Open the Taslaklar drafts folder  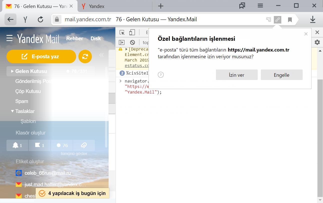click(25, 111)
